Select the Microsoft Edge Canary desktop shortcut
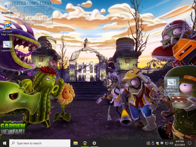This screenshot has height=147, width=196. pyautogui.click(x=7, y=28)
